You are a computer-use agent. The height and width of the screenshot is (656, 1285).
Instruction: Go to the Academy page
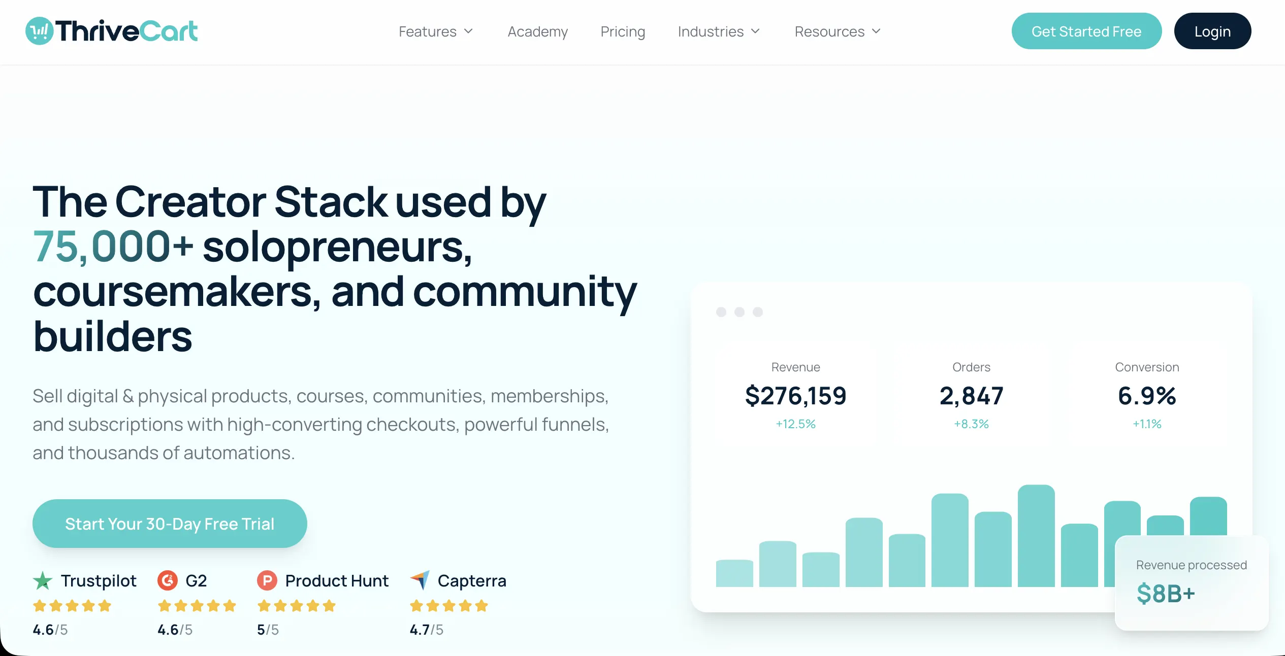(x=538, y=31)
